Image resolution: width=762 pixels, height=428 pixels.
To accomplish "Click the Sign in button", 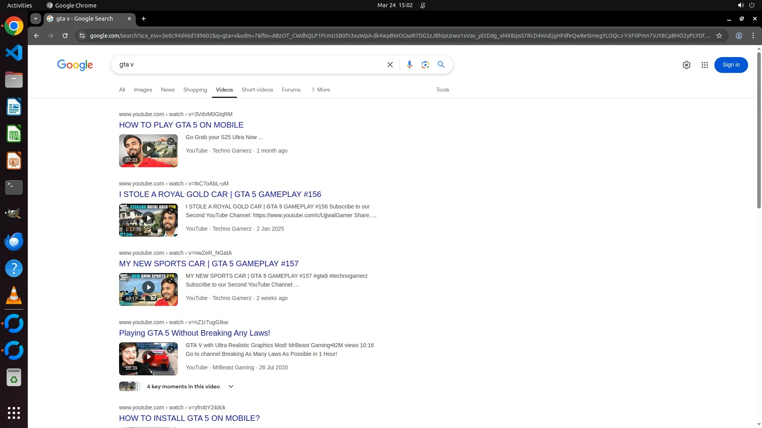I will point(731,65).
